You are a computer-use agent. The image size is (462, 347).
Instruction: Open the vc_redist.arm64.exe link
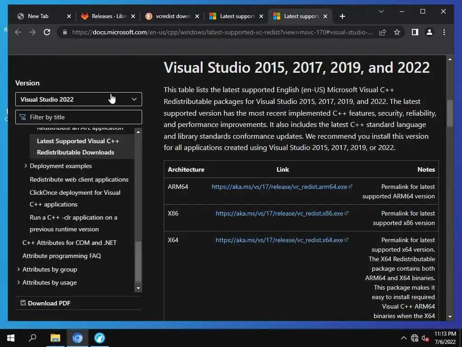[282, 187]
